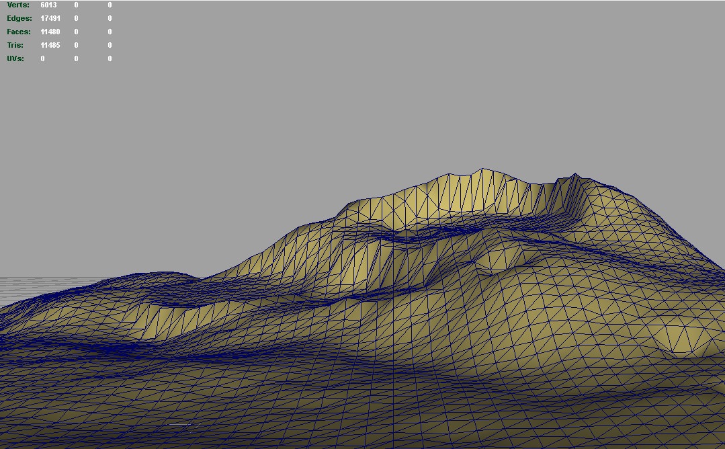Viewport: 725px width, 449px height.
Task: Click the "Faces:" label in the HUD
Action: click(x=19, y=32)
